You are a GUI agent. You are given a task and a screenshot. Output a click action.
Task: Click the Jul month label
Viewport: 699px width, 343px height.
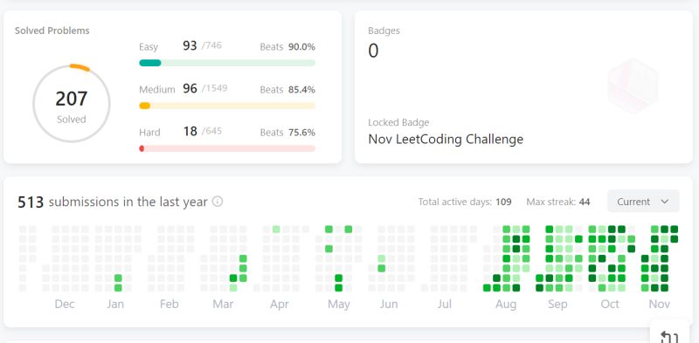tap(445, 305)
